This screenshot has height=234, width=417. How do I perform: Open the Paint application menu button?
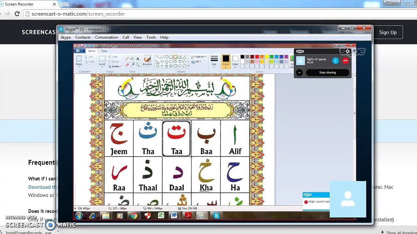click(x=79, y=51)
